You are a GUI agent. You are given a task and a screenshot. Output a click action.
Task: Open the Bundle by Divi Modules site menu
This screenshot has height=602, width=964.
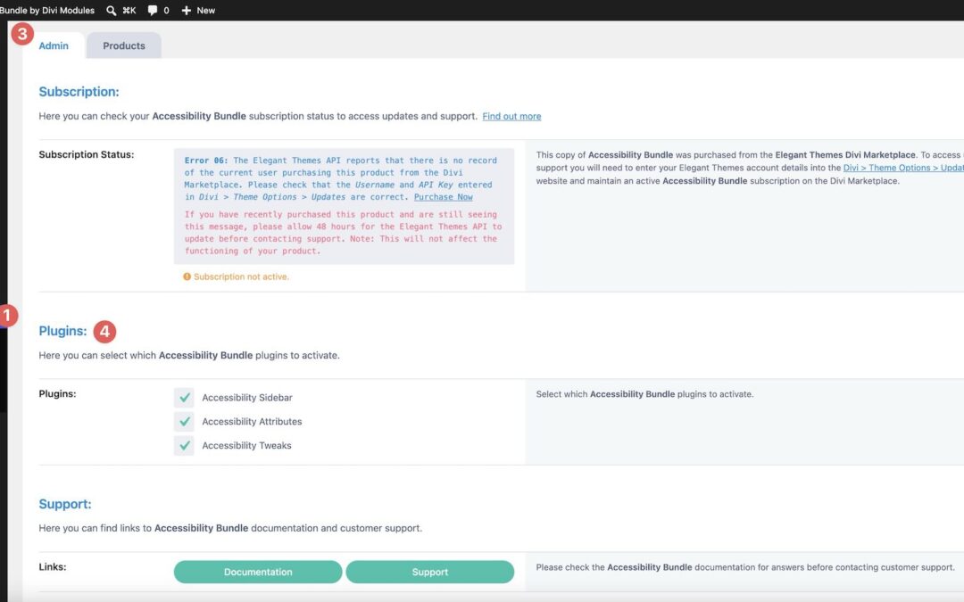point(47,11)
